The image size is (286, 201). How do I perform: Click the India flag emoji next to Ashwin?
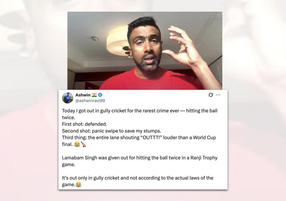[94, 95]
